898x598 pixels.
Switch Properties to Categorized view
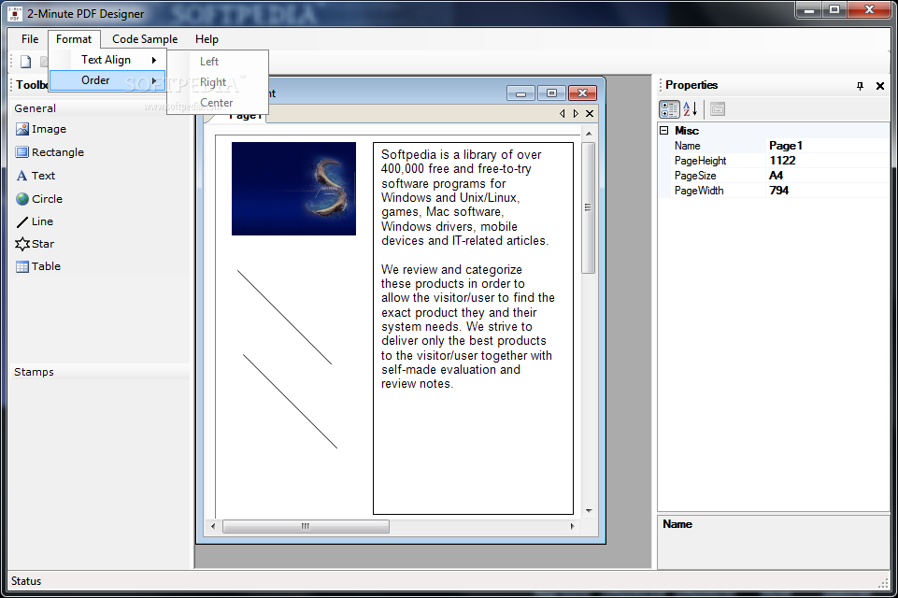669,108
